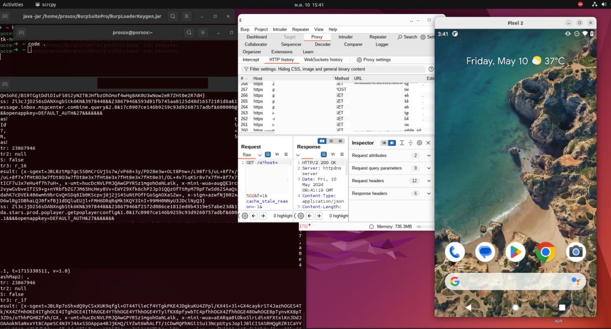This screenshot has width=611, height=329.
Task: Close the Inspector panel
Action: [x=428, y=143]
